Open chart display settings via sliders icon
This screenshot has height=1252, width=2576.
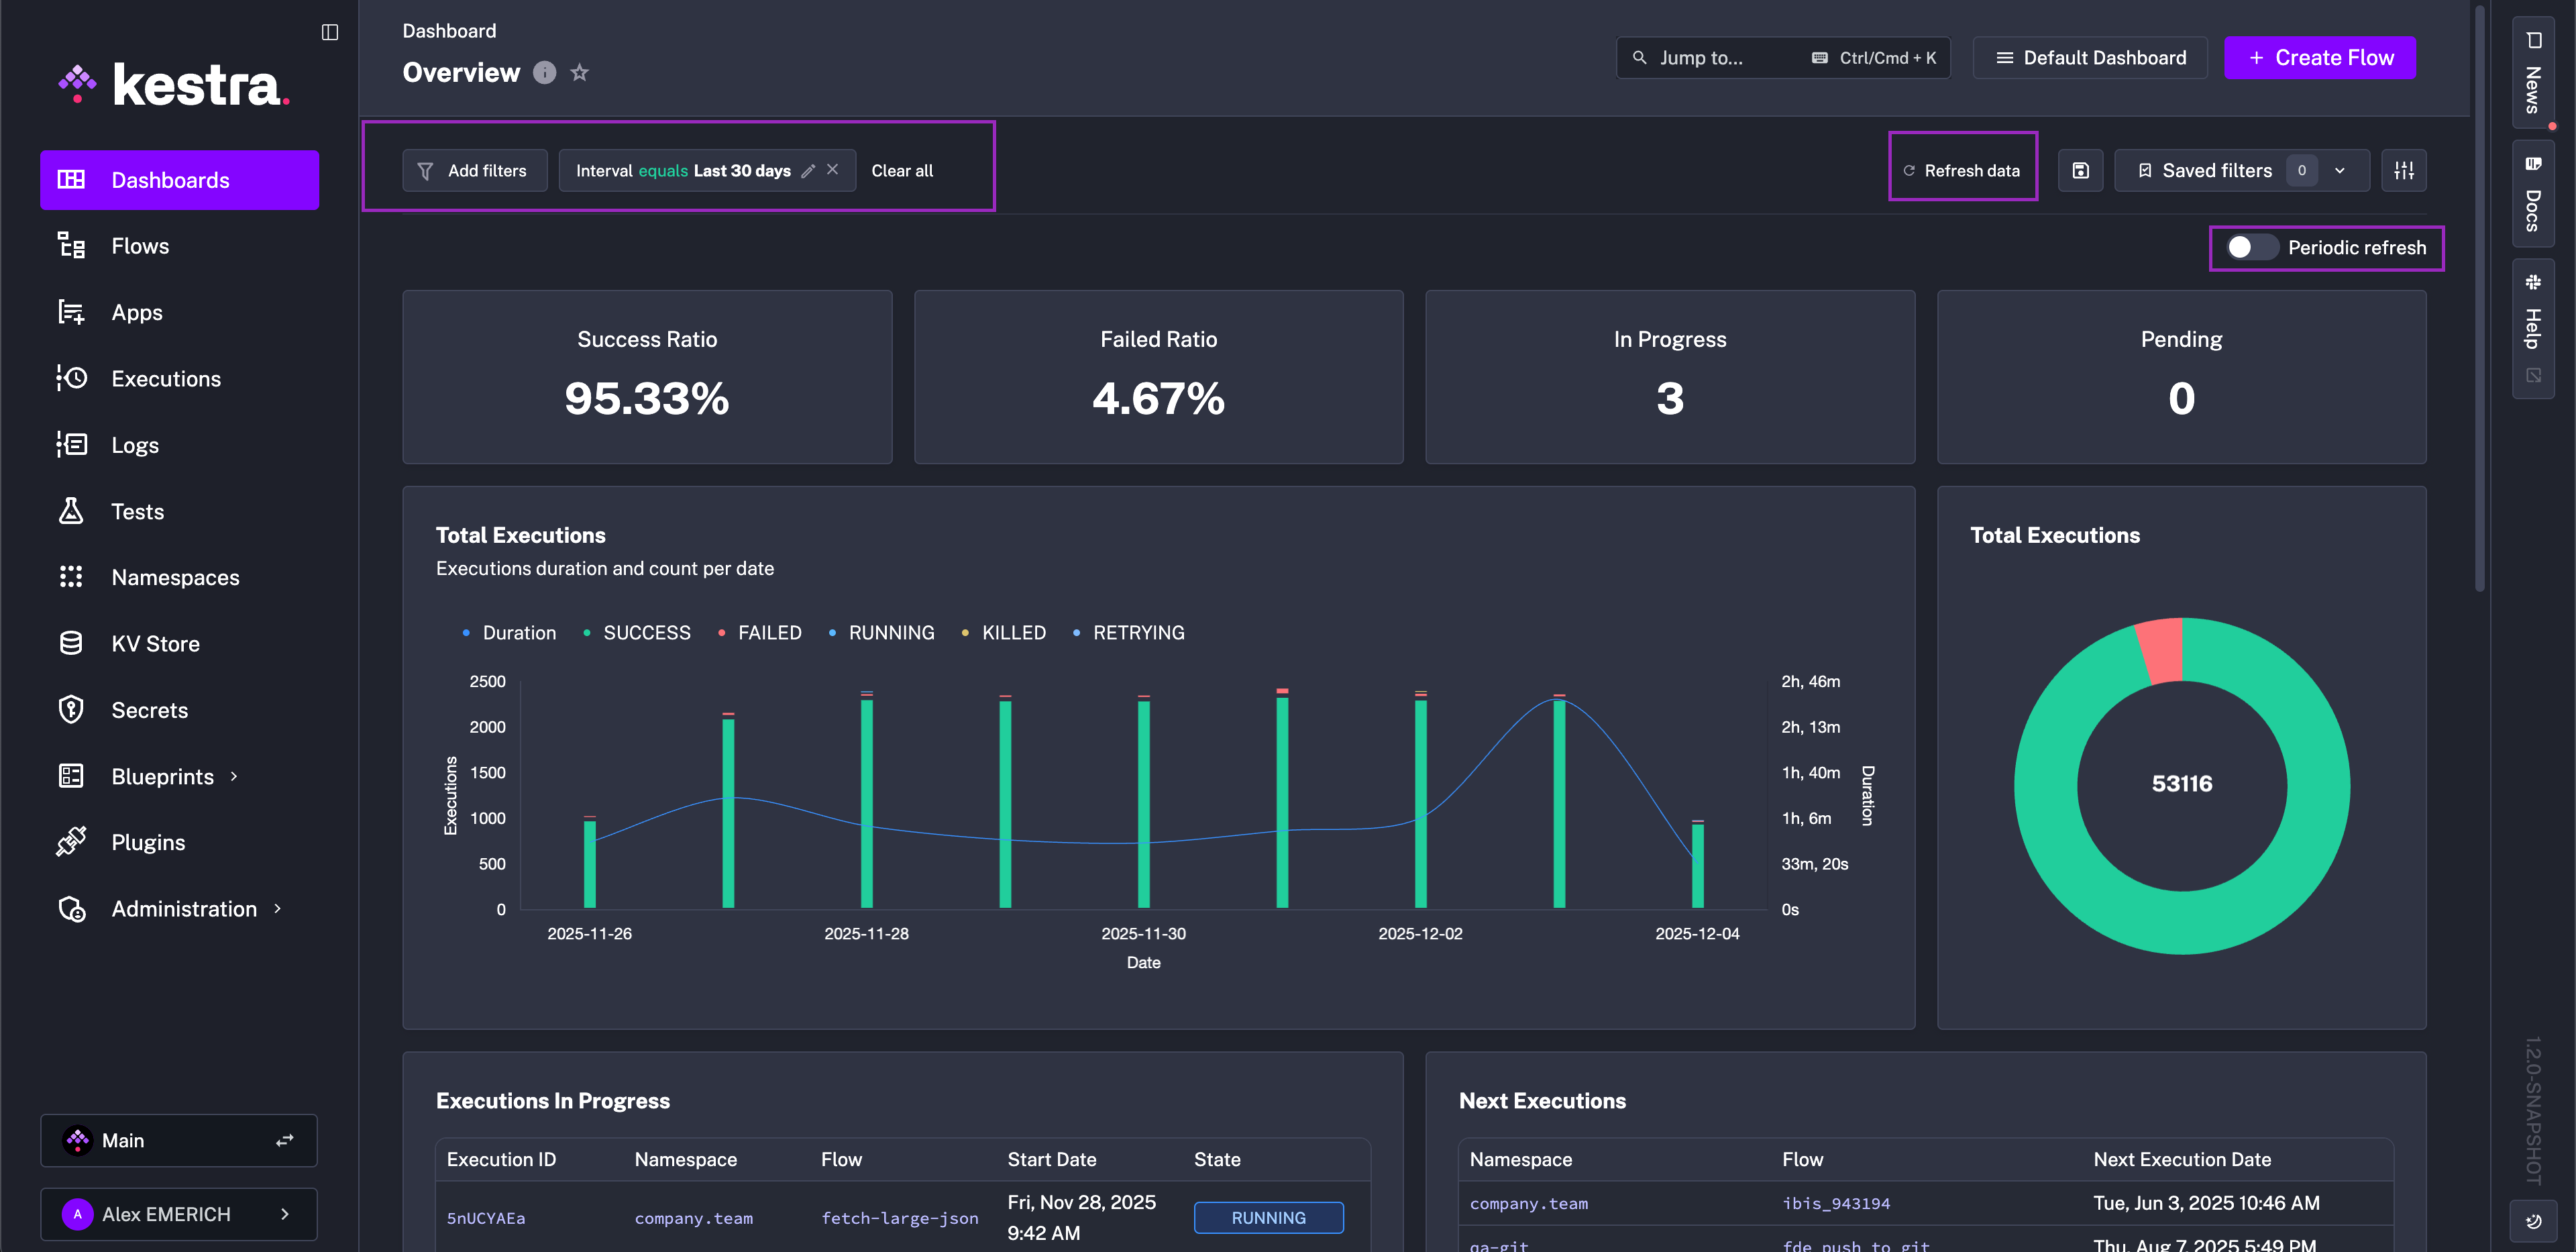[2404, 170]
